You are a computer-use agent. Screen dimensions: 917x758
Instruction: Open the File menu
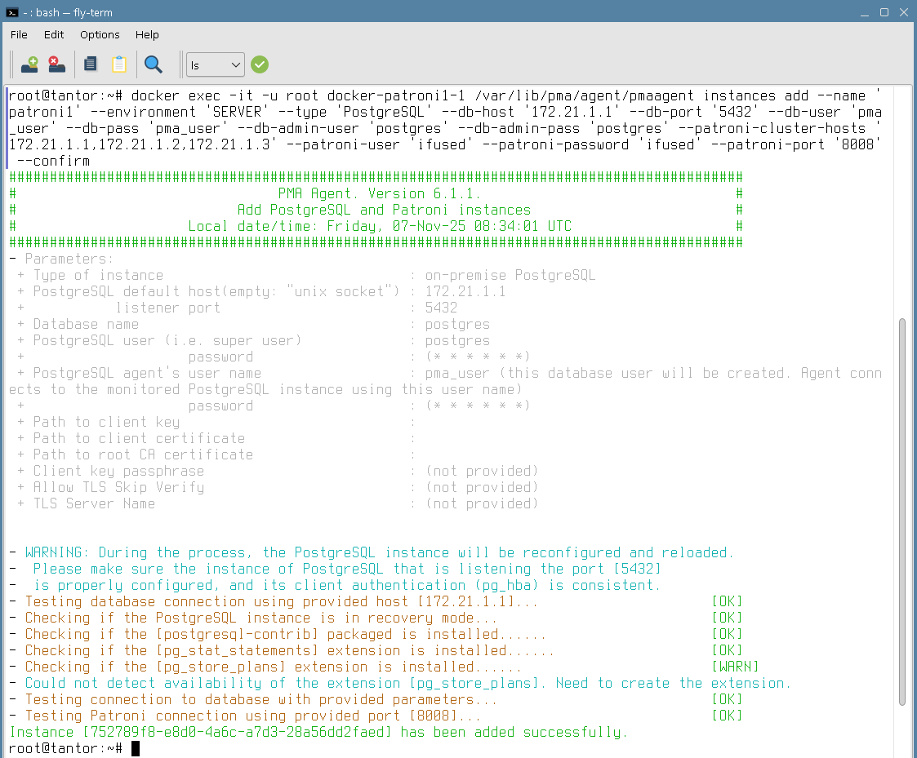(19, 34)
